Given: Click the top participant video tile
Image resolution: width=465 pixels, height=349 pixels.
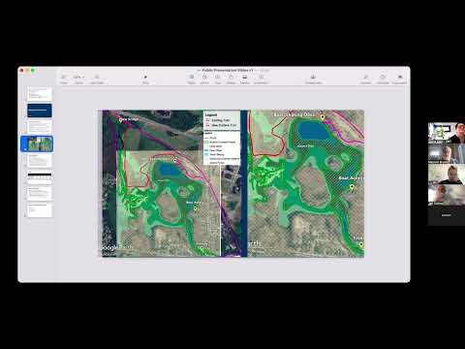Looking at the screenshot, I should tap(447, 133).
